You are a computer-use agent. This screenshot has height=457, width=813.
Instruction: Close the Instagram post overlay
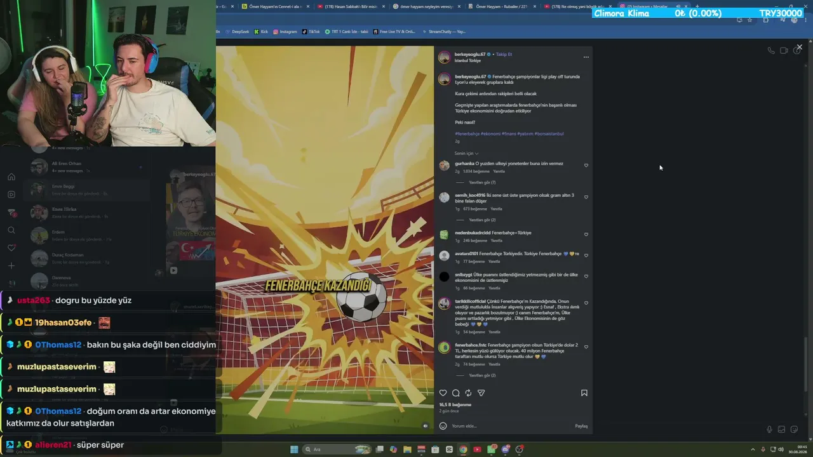coord(799,47)
